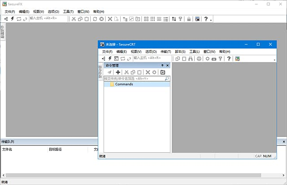Screen dimensions: 287x185
Task: Click the new folder icon in command manager
Action: [163, 72]
